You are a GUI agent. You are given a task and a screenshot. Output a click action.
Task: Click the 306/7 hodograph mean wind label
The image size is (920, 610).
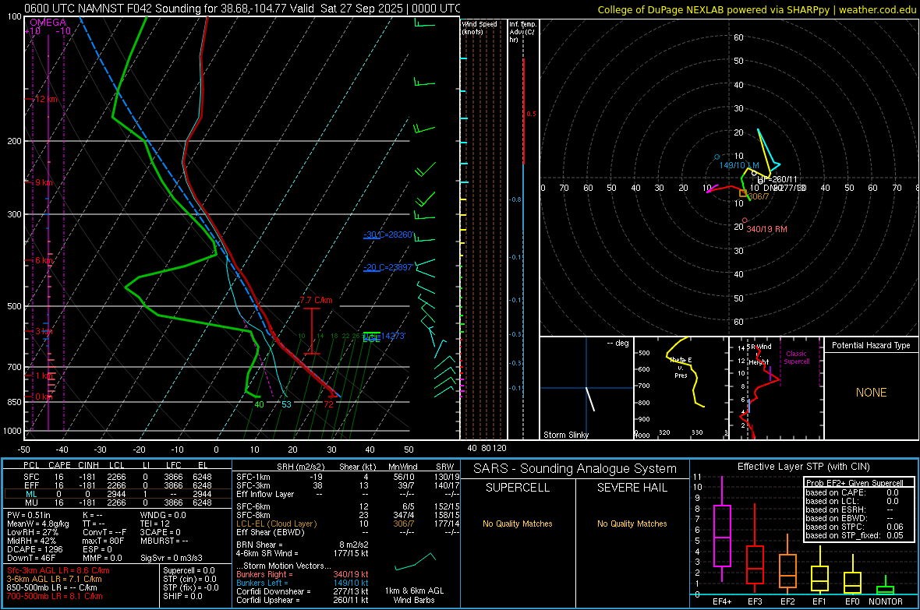[759, 196]
